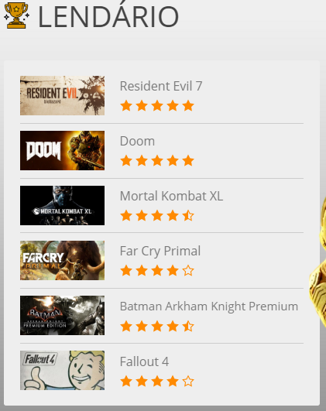The image size is (326, 411).
Task: Select the Mortal Kombat XL cover image
Action: [x=62, y=206]
